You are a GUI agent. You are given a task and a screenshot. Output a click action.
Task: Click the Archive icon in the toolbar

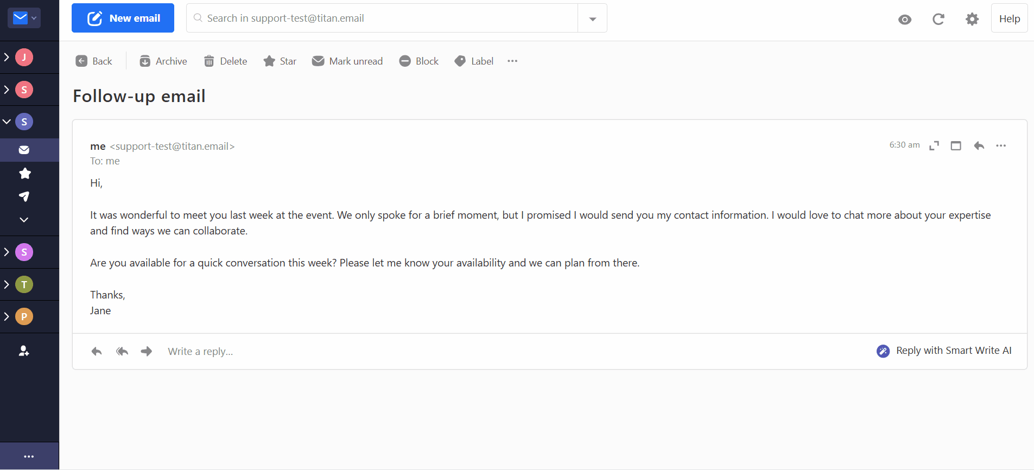coord(145,61)
